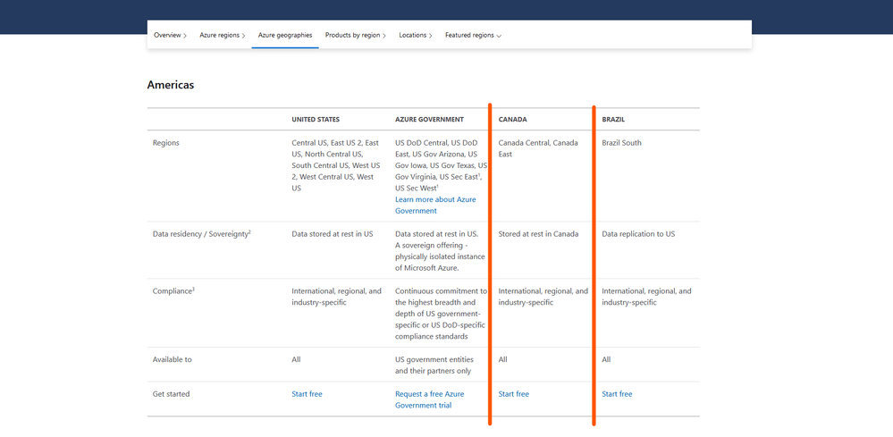
Task: Click the Azure Government compliance description cell
Action: [x=442, y=314]
